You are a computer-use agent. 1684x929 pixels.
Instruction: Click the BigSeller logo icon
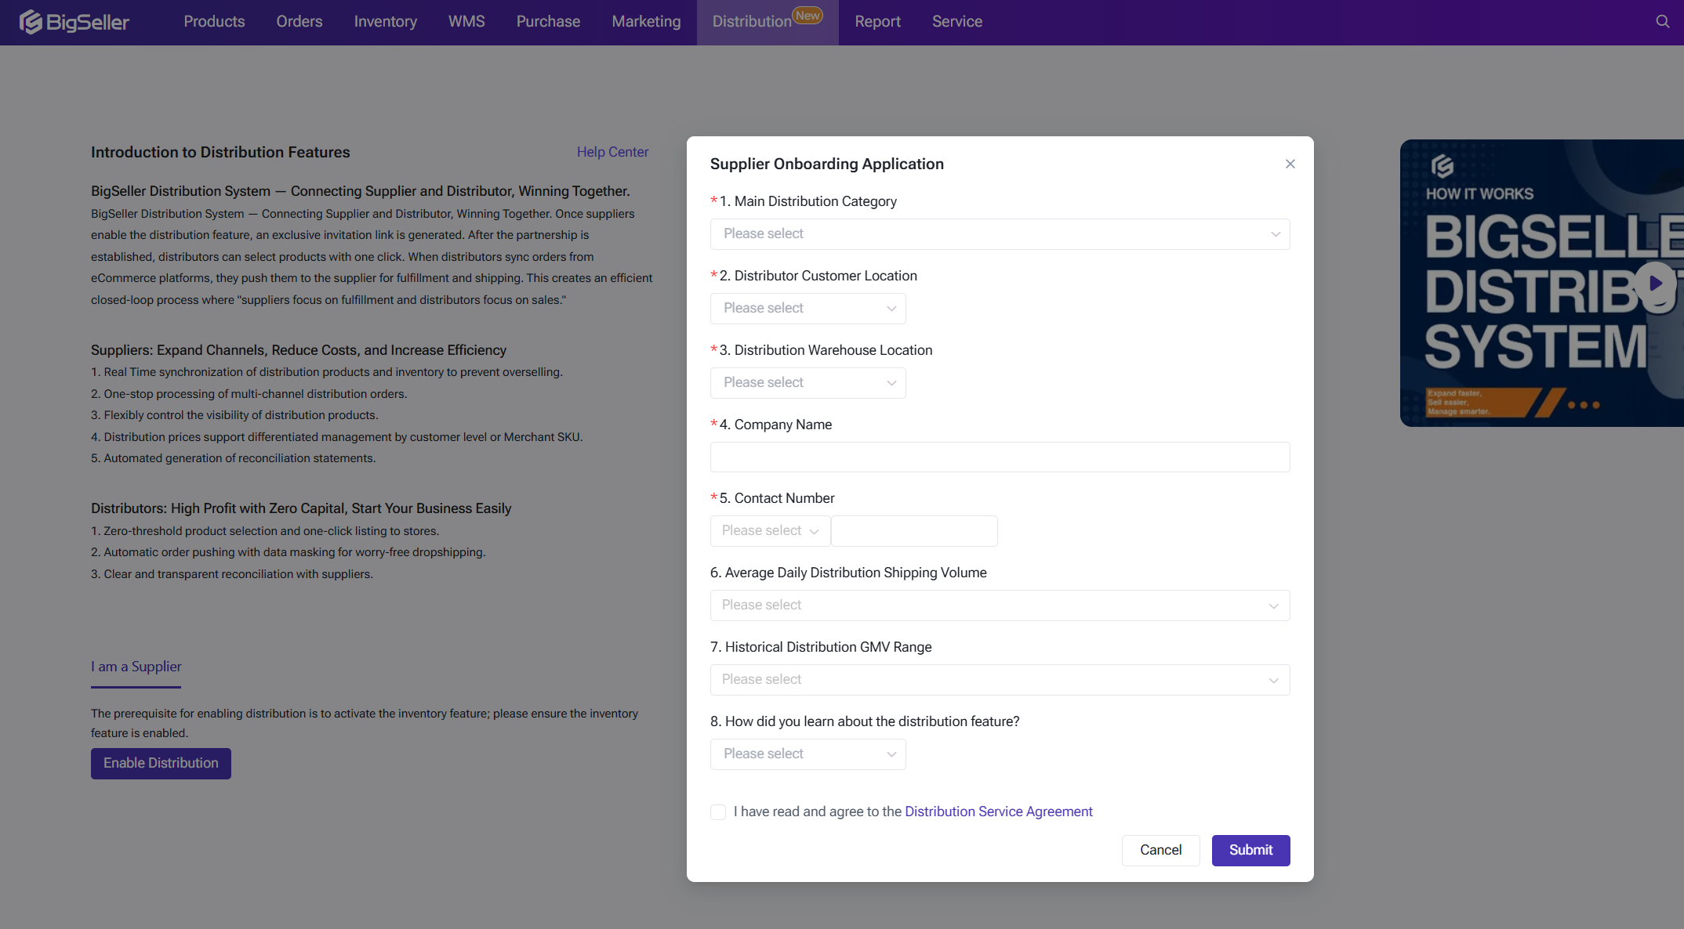coord(31,22)
